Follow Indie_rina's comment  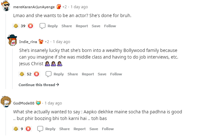(x=116, y=74)
